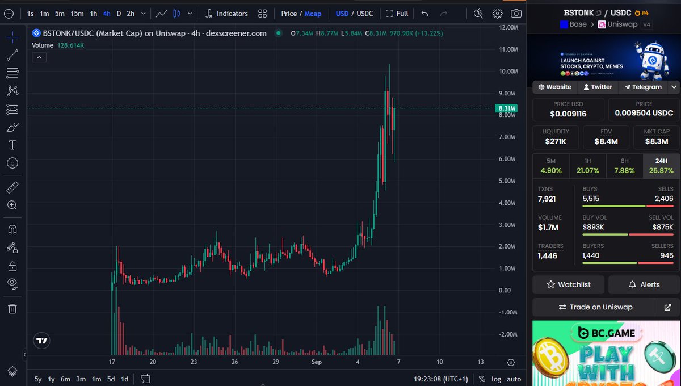Open the line chart style

coord(162,13)
